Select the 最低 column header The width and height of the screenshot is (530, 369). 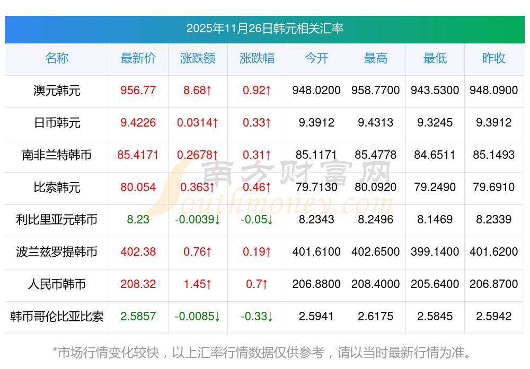click(x=435, y=58)
